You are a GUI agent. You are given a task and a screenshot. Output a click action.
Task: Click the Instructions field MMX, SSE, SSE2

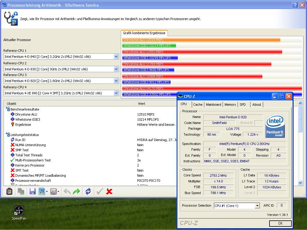tap(245, 161)
